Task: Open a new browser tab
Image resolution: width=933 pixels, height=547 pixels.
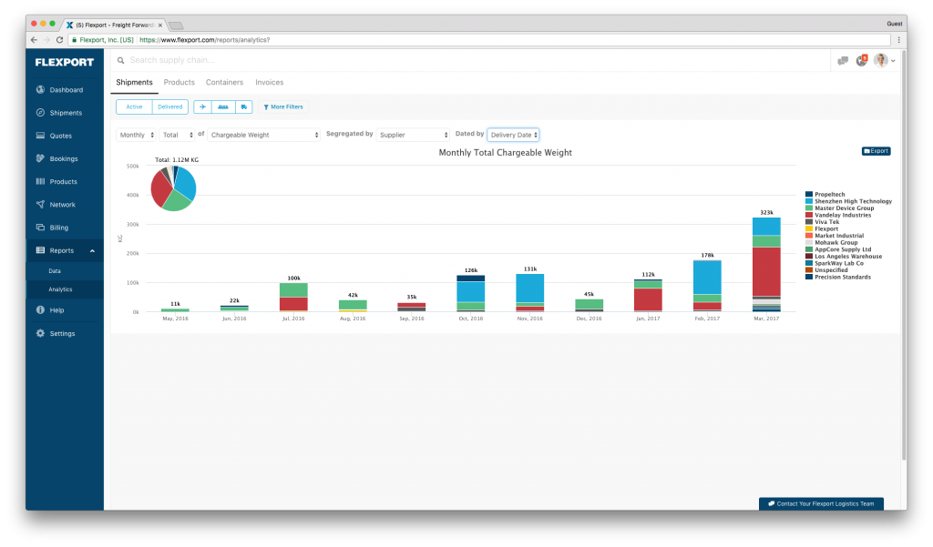Action: (176, 25)
